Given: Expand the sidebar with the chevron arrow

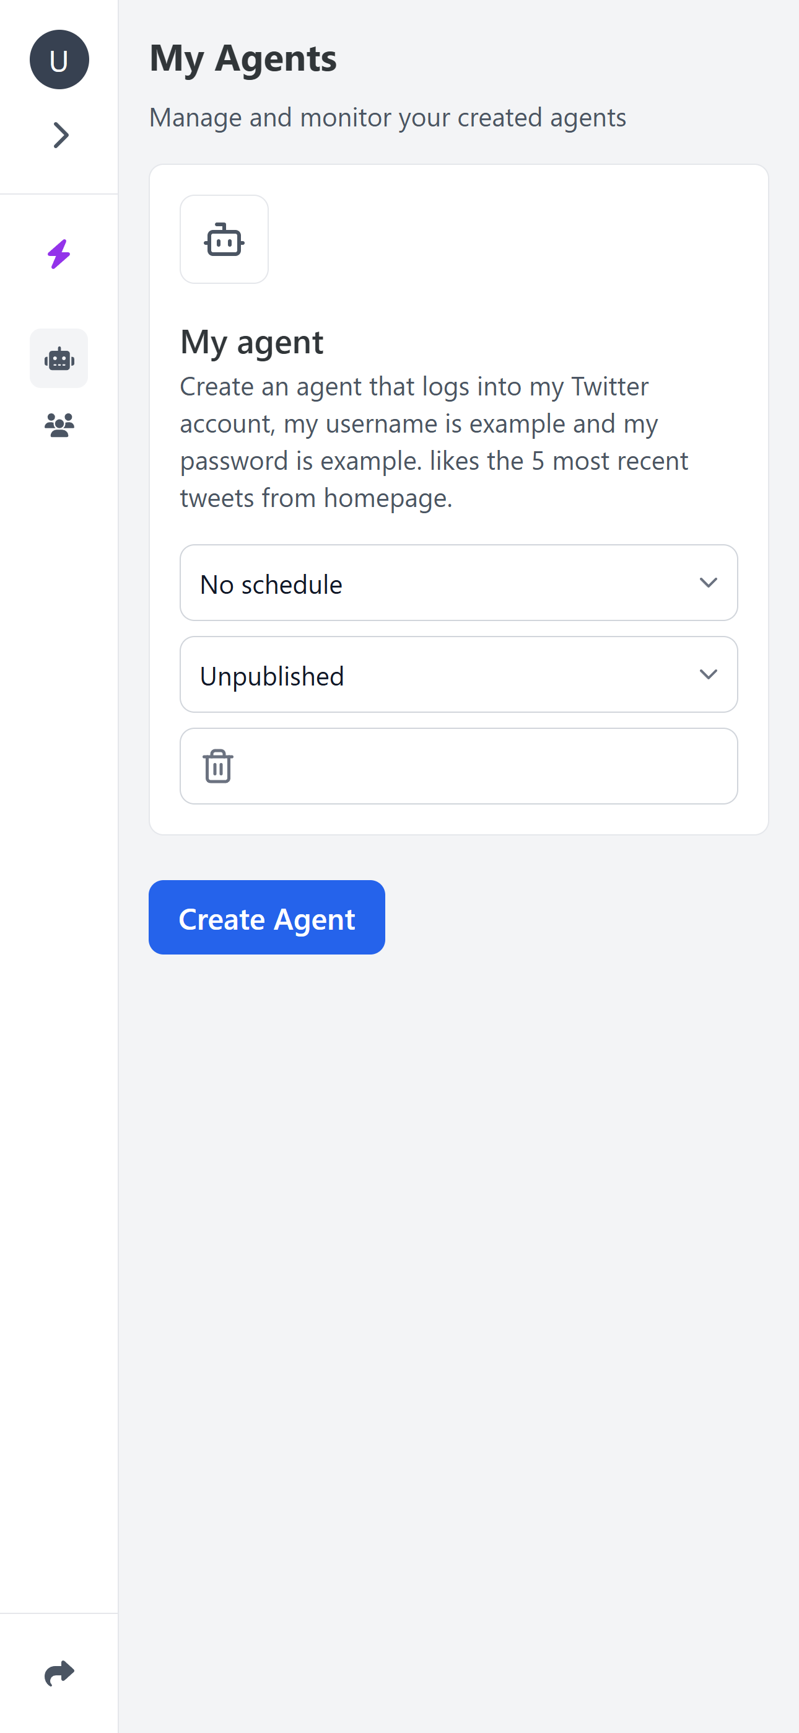Looking at the screenshot, I should click(x=61, y=135).
